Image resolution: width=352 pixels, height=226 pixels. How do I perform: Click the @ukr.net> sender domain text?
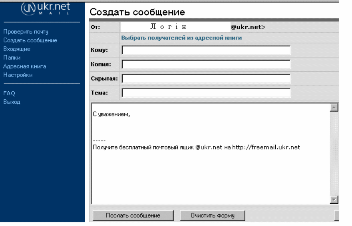(248, 27)
